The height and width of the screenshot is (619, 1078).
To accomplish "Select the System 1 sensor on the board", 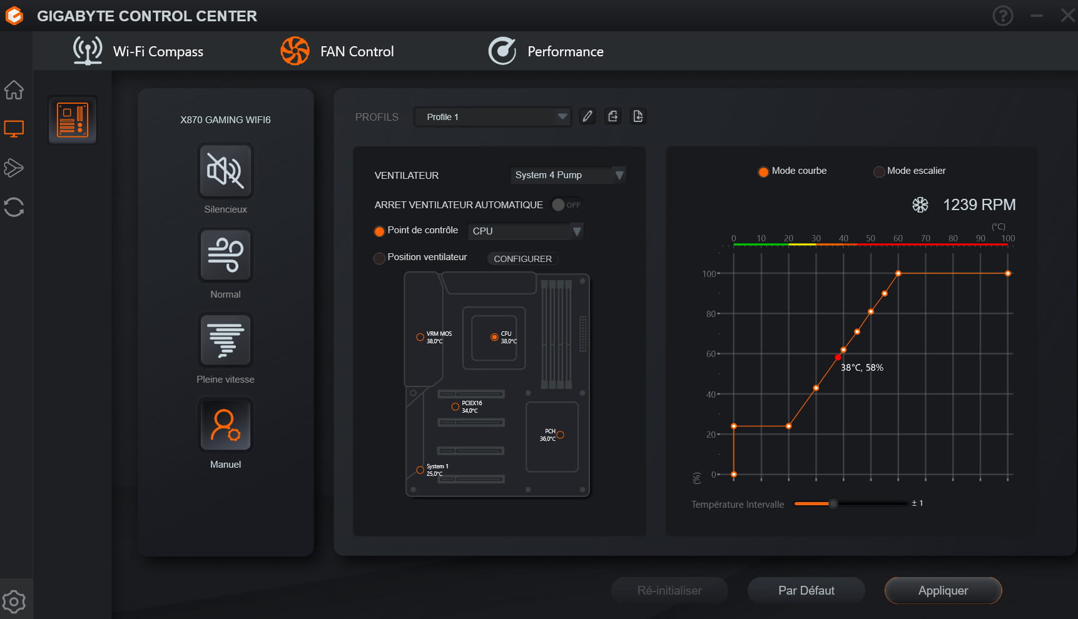I will [x=420, y=470].
